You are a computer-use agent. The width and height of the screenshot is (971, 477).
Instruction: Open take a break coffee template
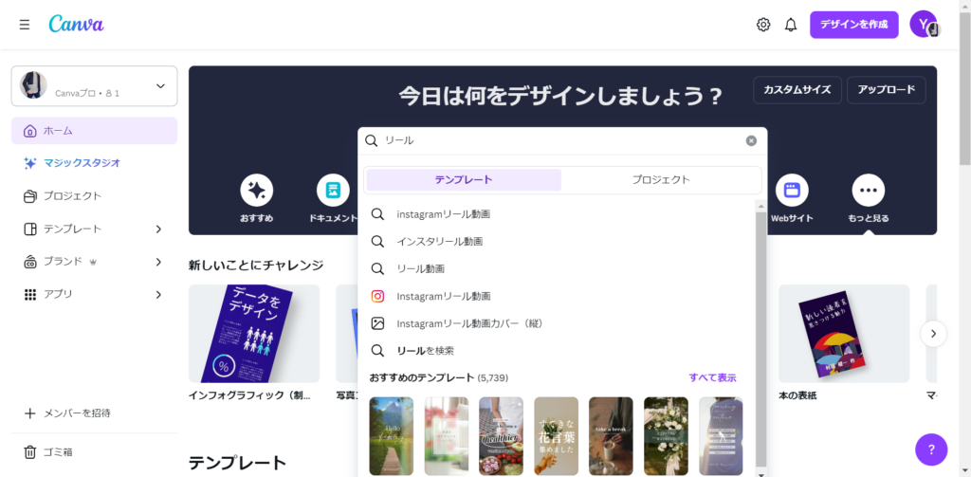coord(612,436)
